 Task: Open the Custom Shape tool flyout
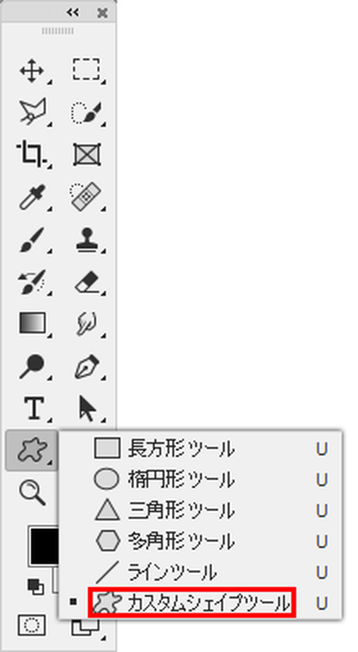[32, 450]
